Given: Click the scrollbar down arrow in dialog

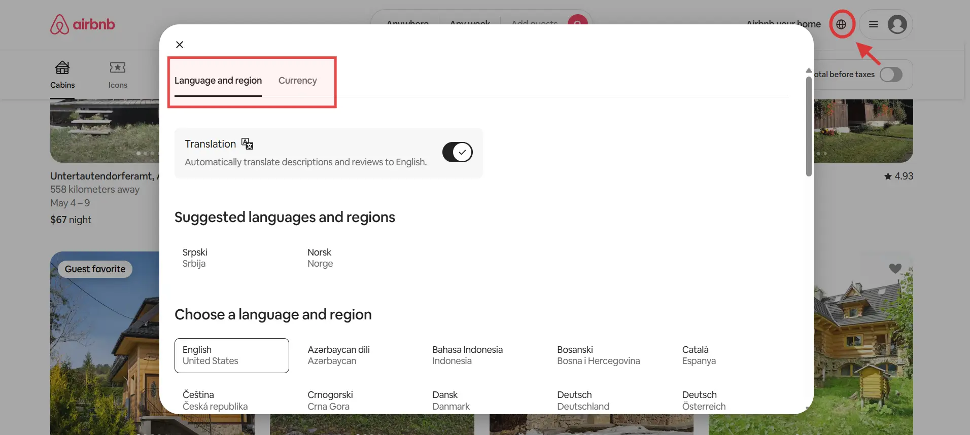Looking at the screenshot, I should point(809,408).
